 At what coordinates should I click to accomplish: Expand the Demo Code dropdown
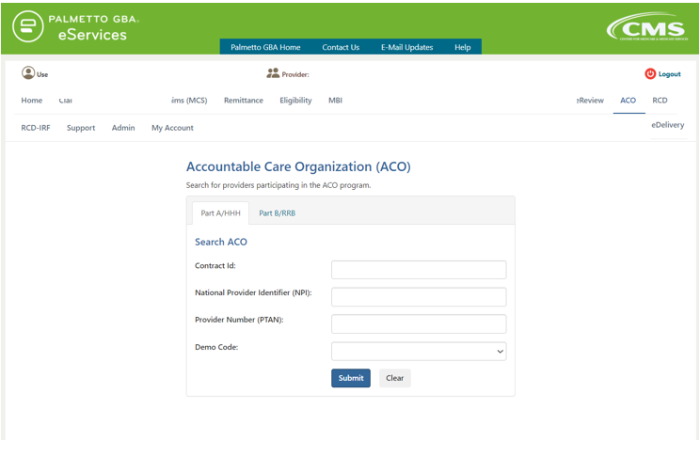[419, 351]
